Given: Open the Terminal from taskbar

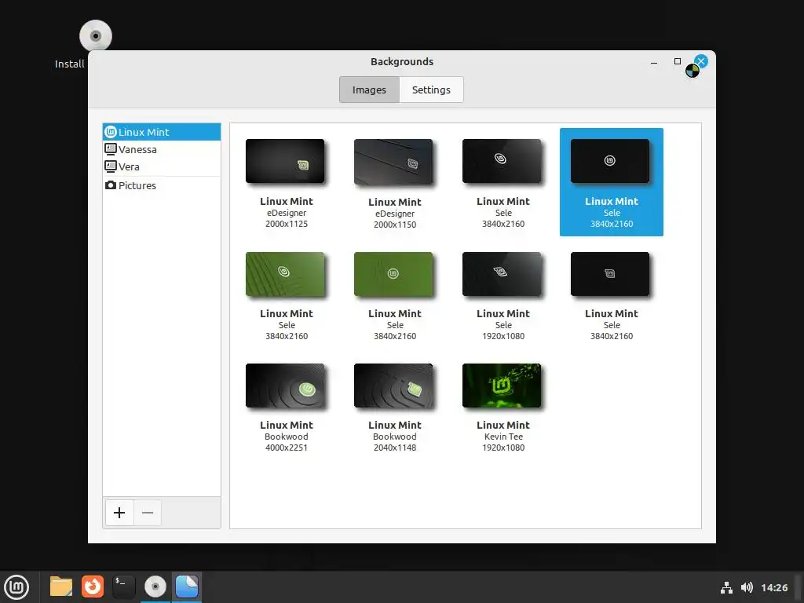Looking at the screenshot, I should [123, 587].
